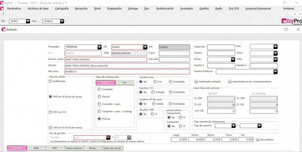Open the Recepción menu
Viewport: 302px width, 152px height.
click(81, 8)
